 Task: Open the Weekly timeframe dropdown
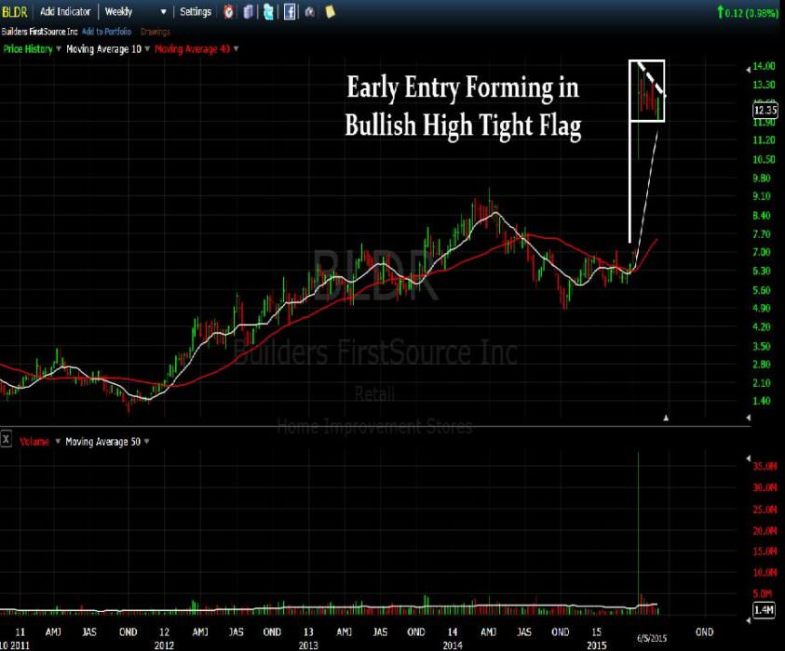point(135,11)
